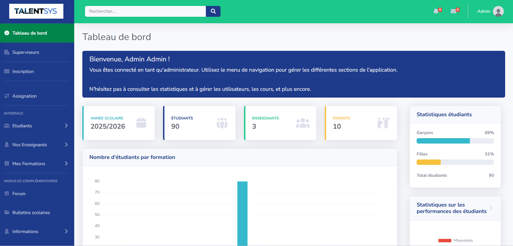The width and height of the screenshot is (513, 246).
Task: Click the magnifying glass search button
Action: pos(213,11)
